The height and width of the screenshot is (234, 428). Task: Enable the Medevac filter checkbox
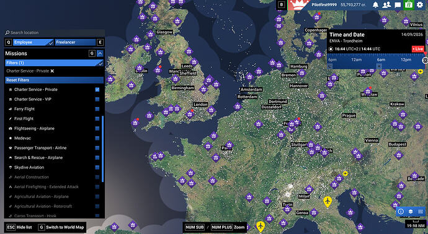click(x=97, y=138)
